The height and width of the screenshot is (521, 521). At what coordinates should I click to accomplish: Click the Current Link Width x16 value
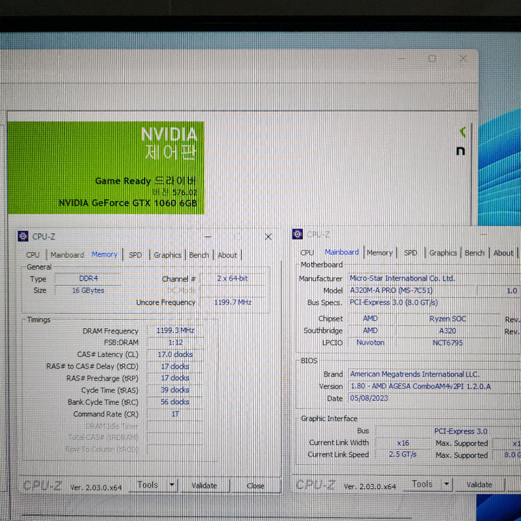(x=403, y=443)
